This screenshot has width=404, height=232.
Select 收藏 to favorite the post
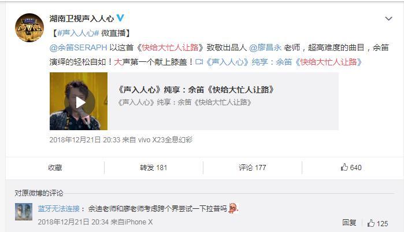pyautogui.click(x=55, y=168)
